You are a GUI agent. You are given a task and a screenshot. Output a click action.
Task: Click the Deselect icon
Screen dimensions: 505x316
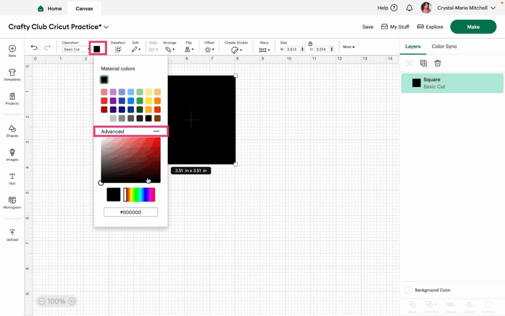118,49
